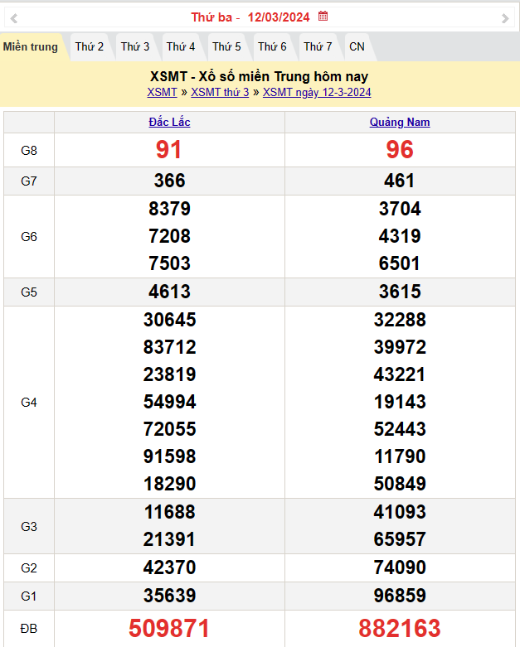520x647 pixels.
Task: Select G6 number 8379
Action: click(x=169, y=209)
